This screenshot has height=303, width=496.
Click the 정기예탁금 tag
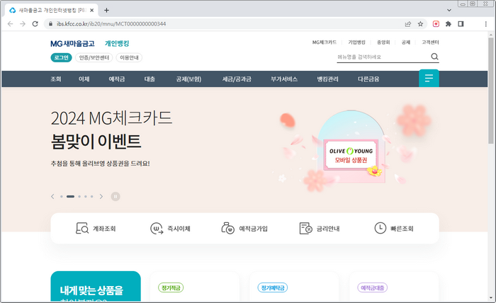pos(273,288)
